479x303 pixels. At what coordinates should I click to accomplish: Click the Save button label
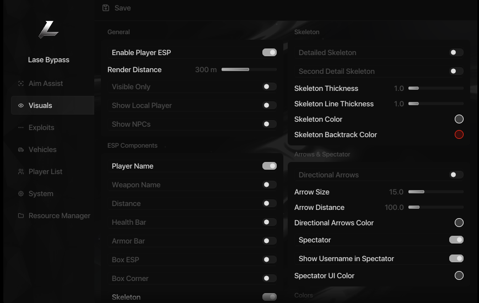click(x=122, y=8)
